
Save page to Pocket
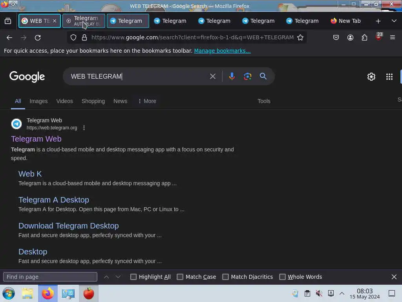336,37
